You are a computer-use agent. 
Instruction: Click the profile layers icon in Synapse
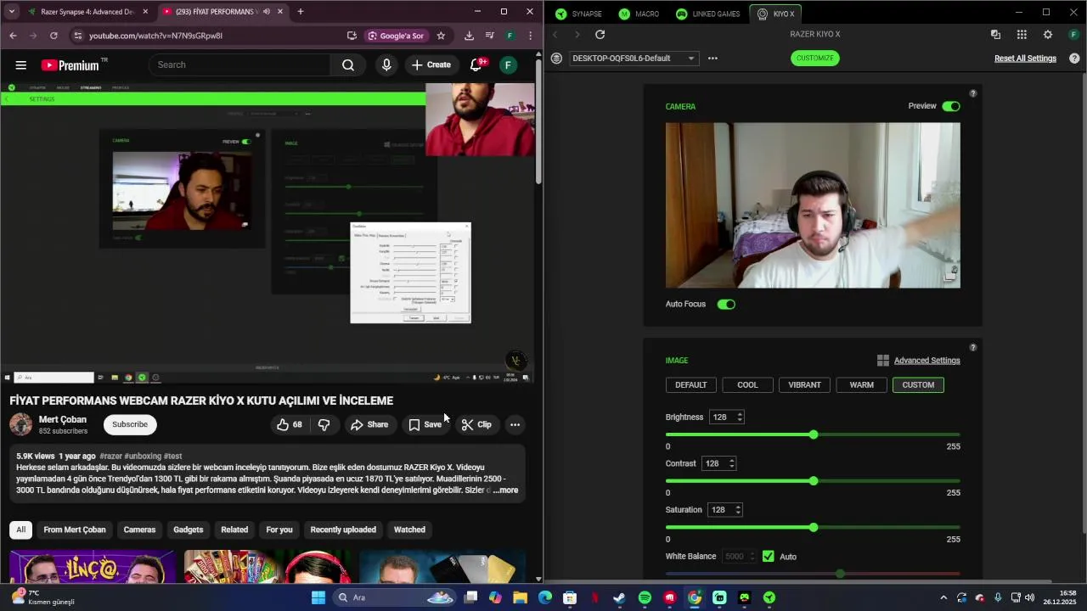[x=556, y=59]
